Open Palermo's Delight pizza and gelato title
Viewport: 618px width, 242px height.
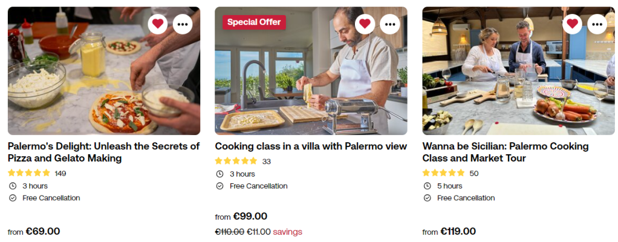point(103,152)
